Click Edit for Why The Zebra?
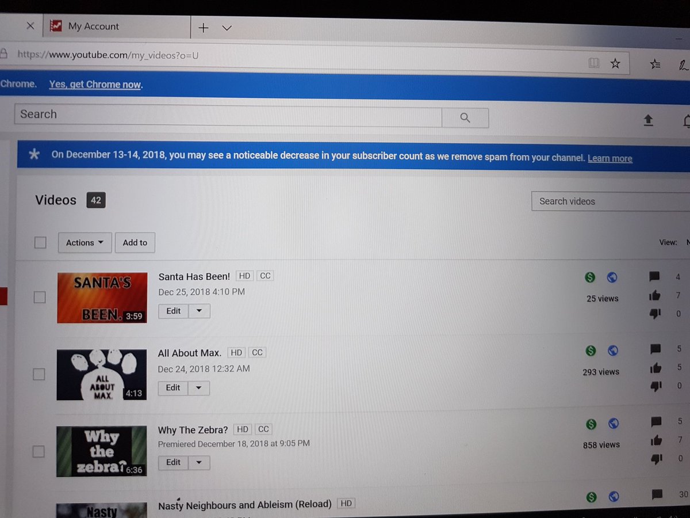The image size is (690, 518). 173,462
